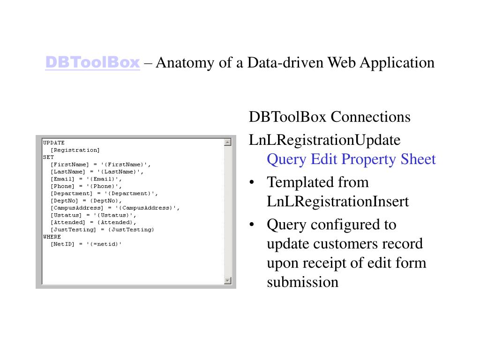Screen dimensions: 480x360
Task: Click the [Email] = '{Email}' line
Action: [86, 179]
